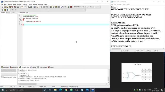Open the Format menu in Notepad
Viewport: 165px width, 92px height.
[x=119, y=4]
